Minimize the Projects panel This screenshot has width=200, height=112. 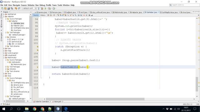pos(31,12)
